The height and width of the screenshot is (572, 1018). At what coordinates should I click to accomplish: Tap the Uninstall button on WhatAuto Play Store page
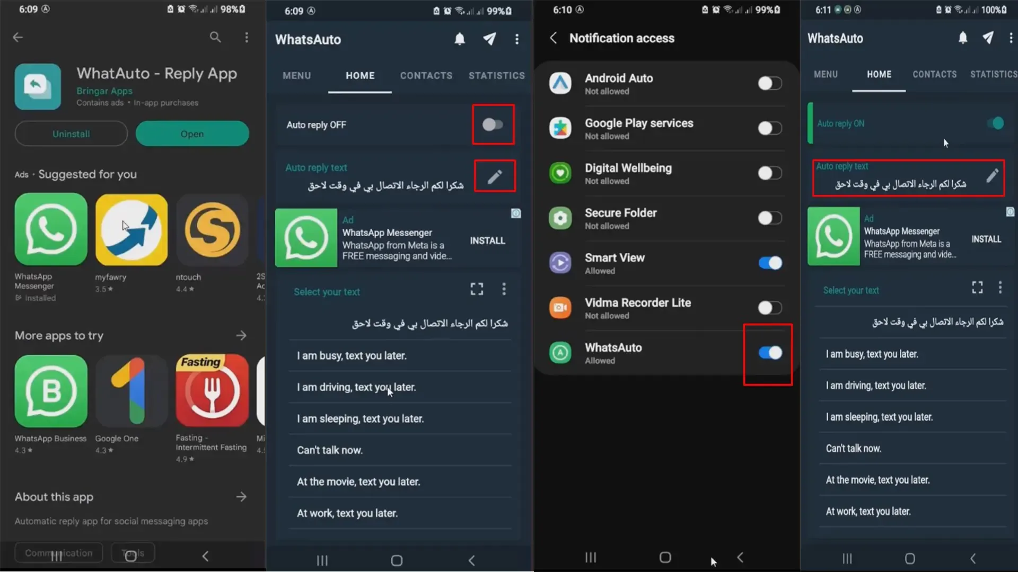pos(71,133)
